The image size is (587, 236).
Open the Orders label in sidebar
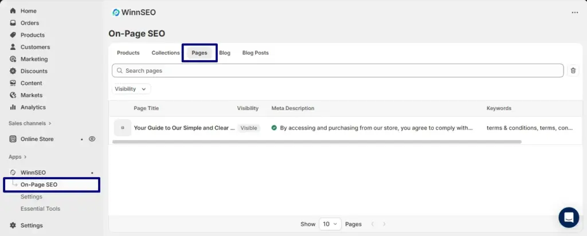[30, 23]
